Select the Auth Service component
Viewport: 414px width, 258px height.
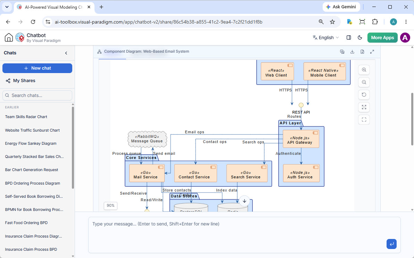pyautogui.click(x=301, y=173)
